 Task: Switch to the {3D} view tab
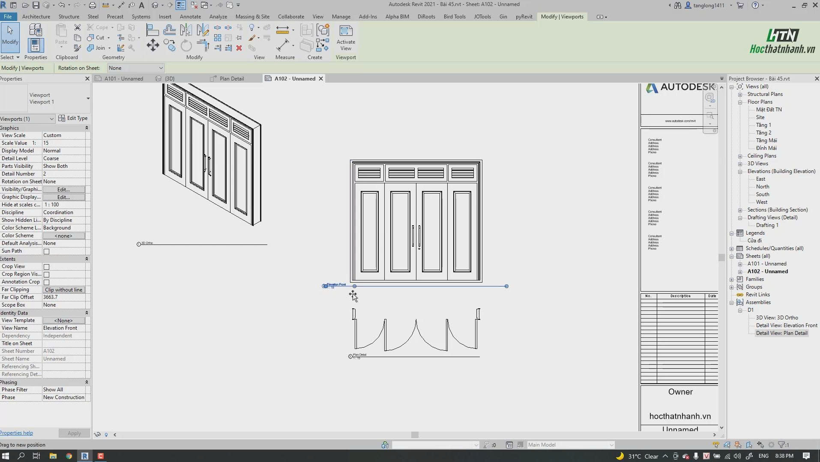(x=170, y=79)
